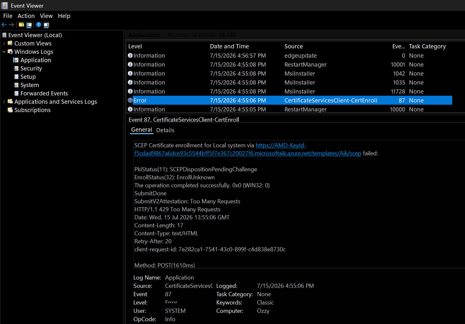Click the Keywords value 'Classic'
The image size is (465, 324).
(x=265, y=302)
